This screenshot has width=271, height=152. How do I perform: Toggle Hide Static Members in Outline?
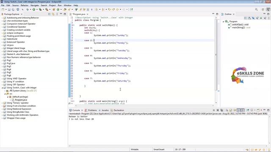[x=257, y=18]
